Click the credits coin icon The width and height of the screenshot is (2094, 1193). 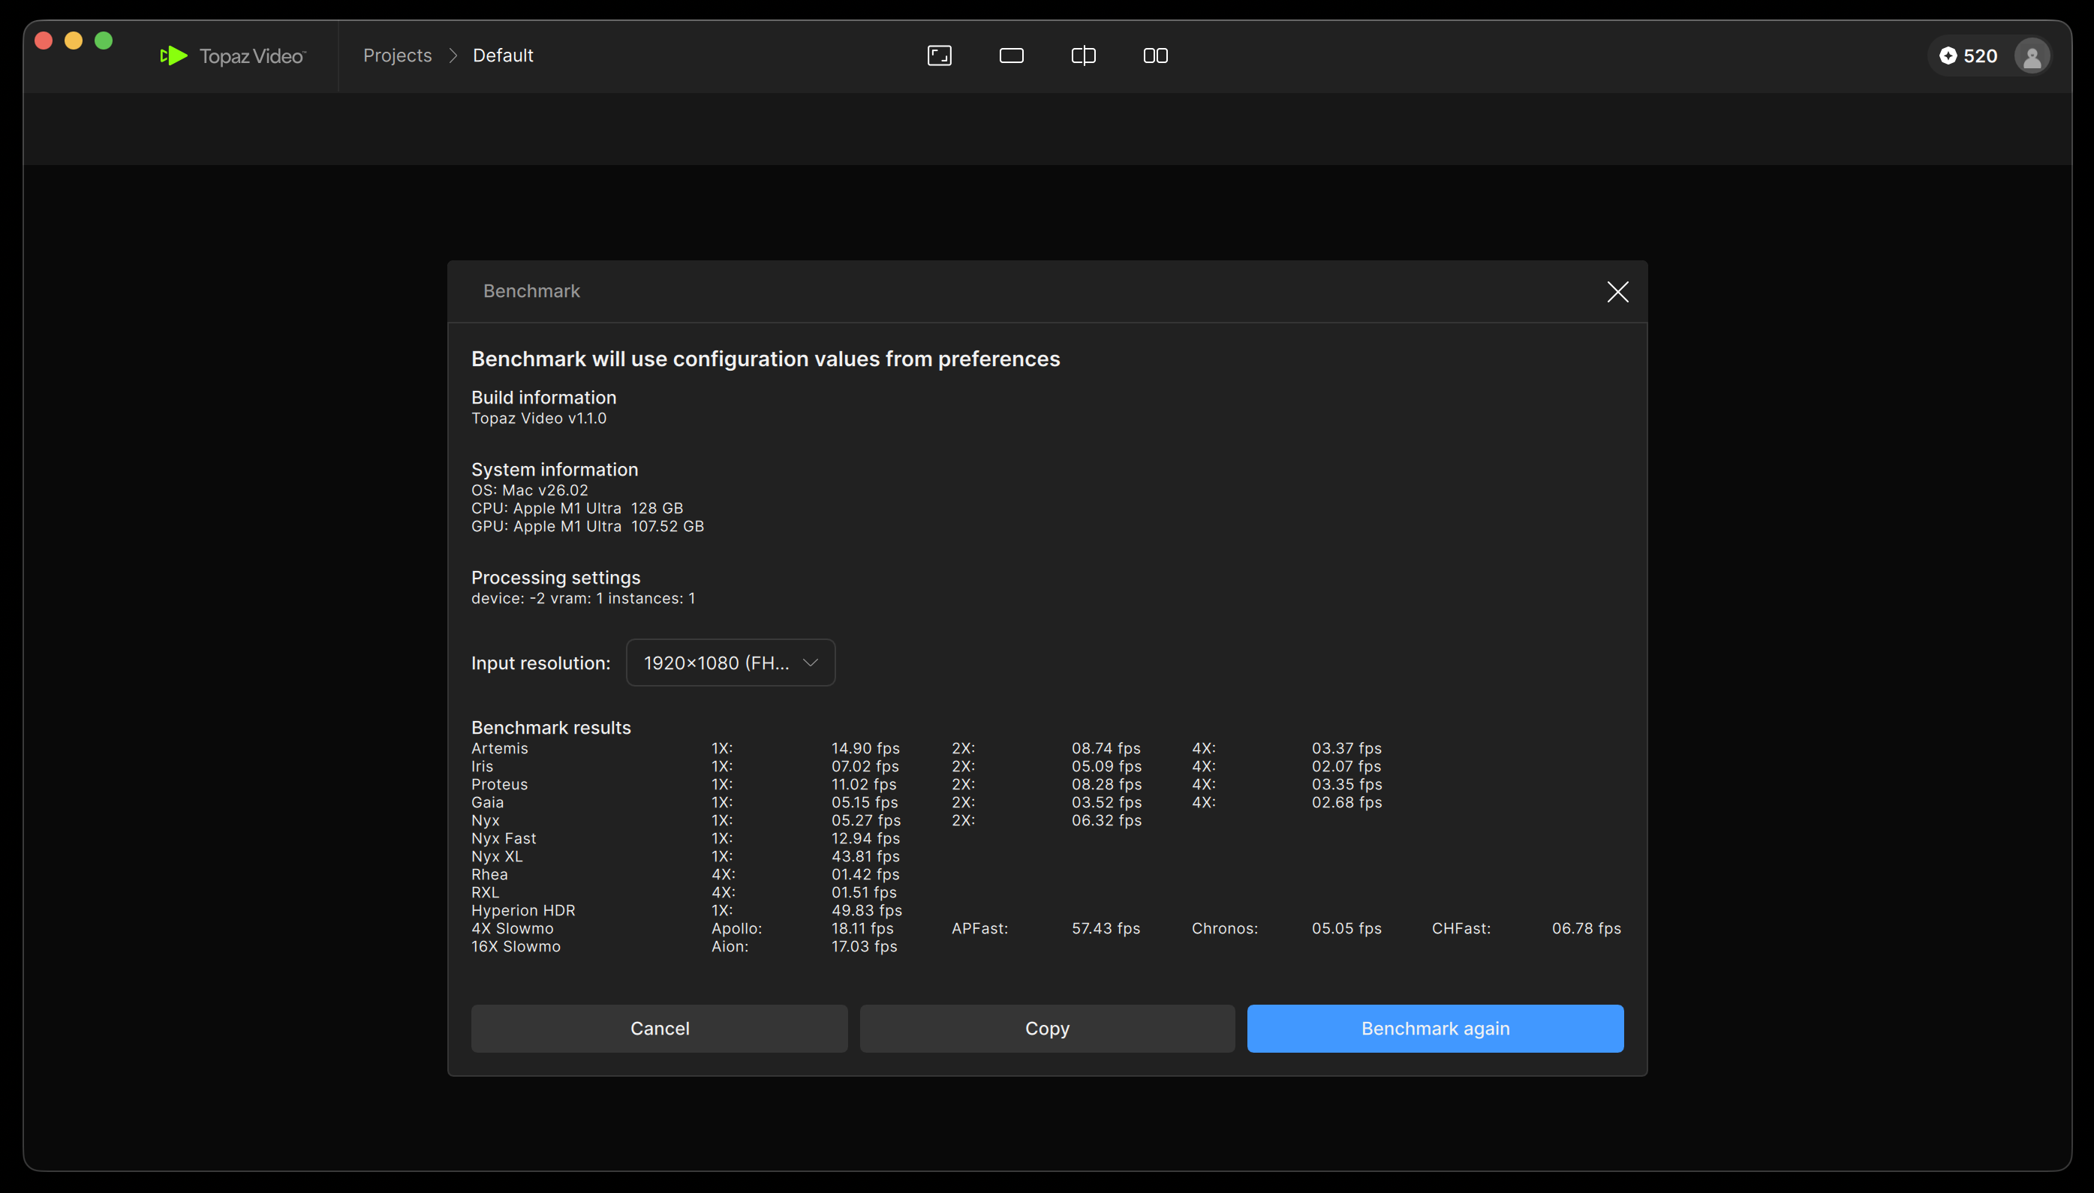[x=1948, y=56]
